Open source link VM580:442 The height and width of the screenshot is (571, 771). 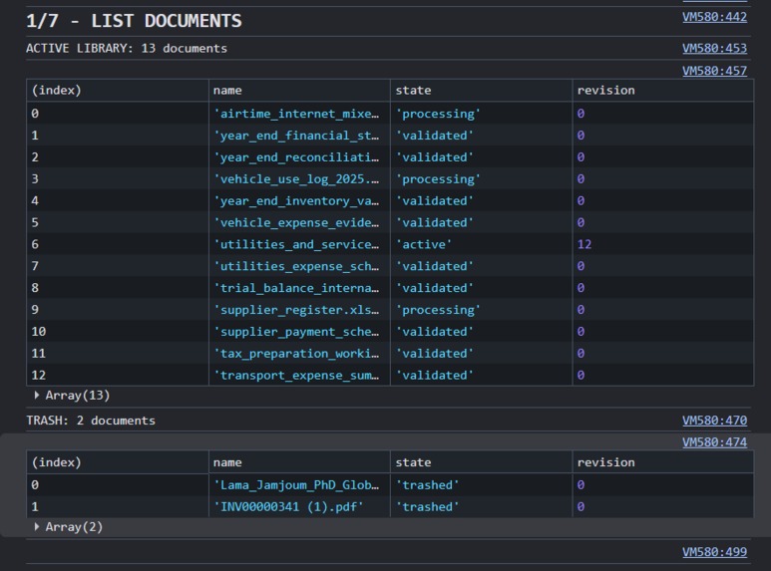pos(714,17)
